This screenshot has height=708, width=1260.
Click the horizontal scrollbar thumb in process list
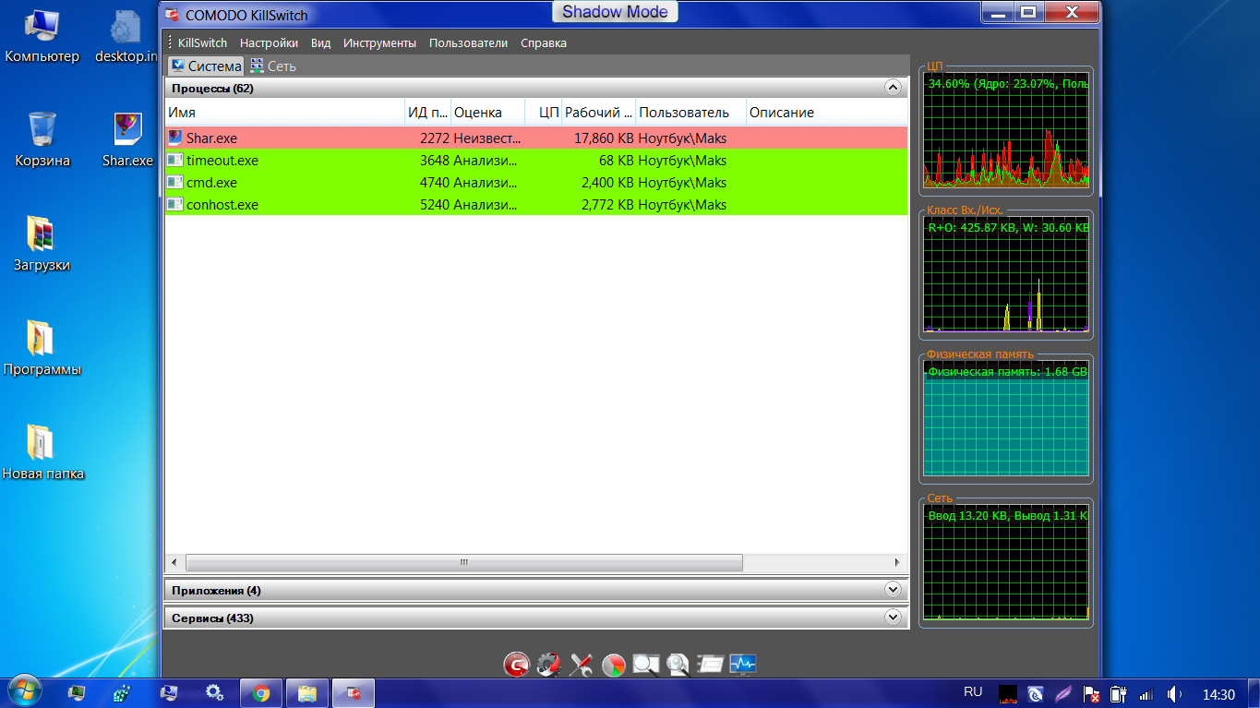(x=464, y=562)
